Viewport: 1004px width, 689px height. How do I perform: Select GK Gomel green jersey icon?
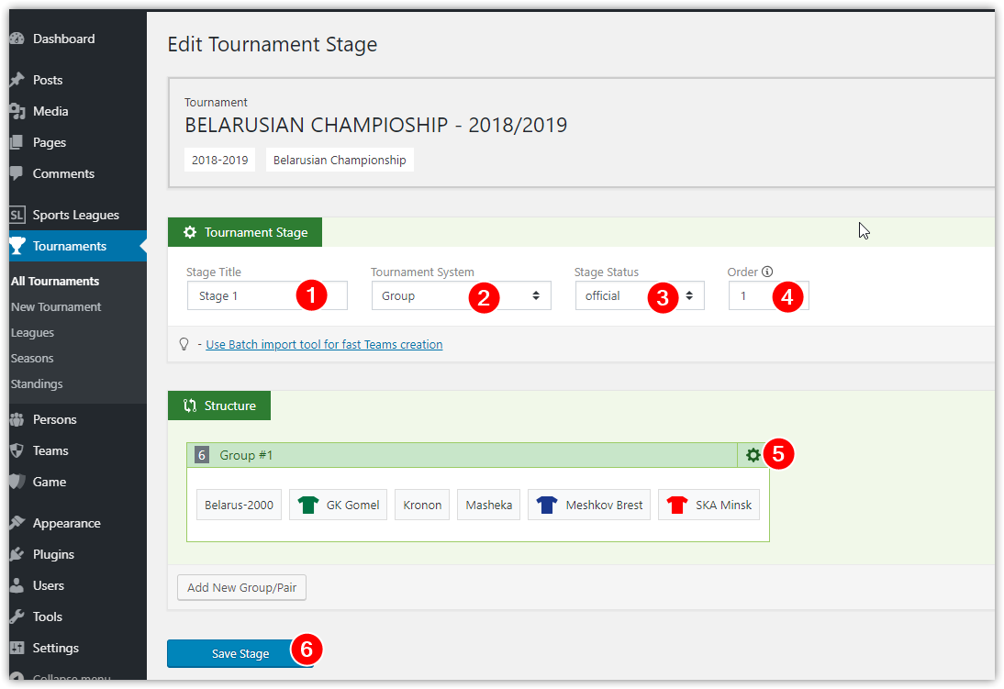point(308,505)
